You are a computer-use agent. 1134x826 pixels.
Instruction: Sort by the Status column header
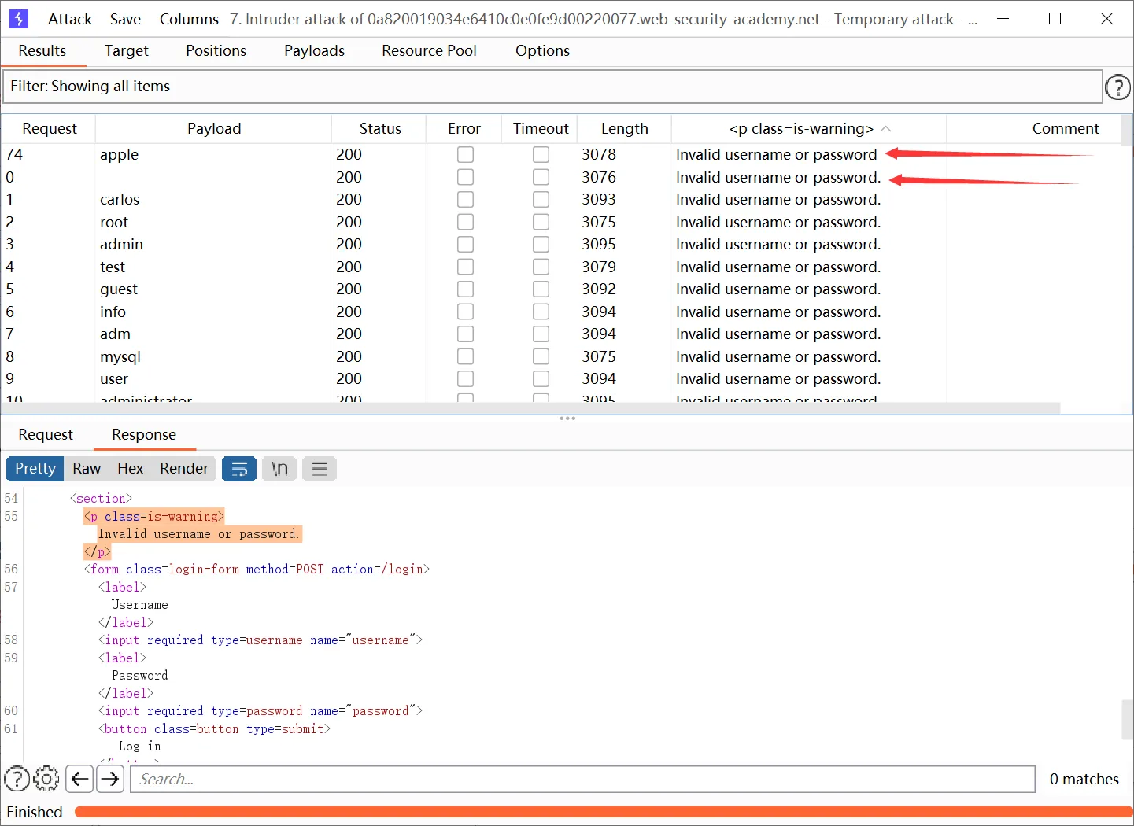379,128
